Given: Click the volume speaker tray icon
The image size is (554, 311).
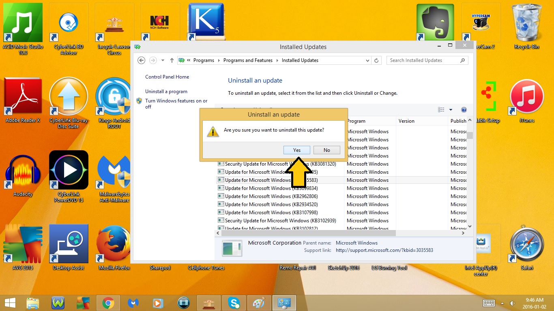Looking at the screenshot, I should [x=512, y=303].
